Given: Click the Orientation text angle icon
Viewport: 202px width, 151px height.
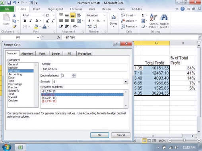Looking at the screenshot, I should [75, 27].
